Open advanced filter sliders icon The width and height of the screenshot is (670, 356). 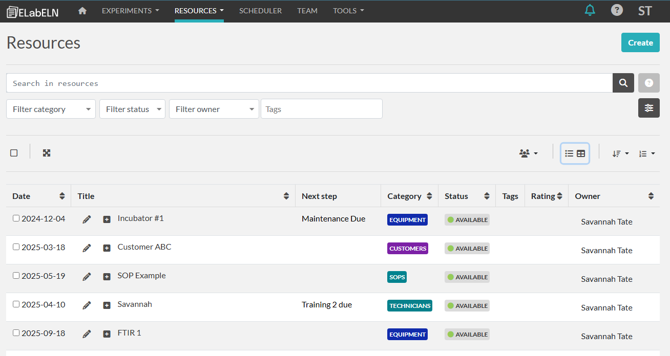[x=648, y=108]
